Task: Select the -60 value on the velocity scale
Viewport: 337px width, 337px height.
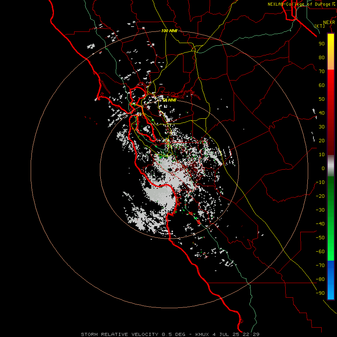Action: [x=320, y=252]
